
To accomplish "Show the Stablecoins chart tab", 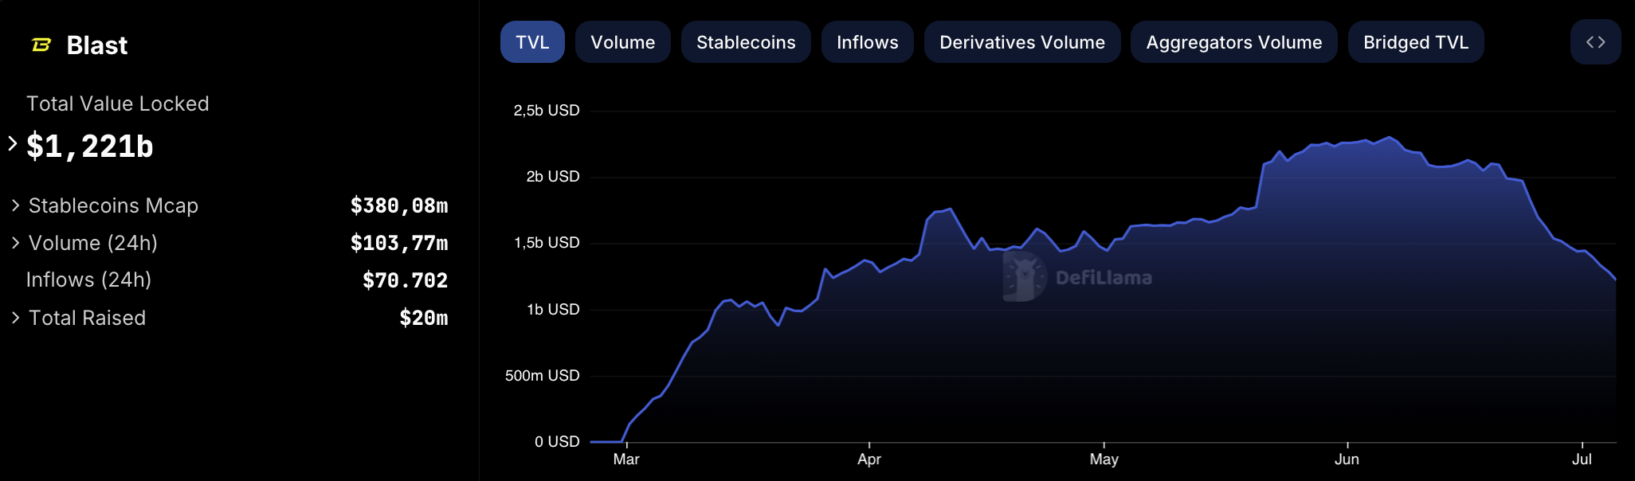I will [x=746, y=42].
